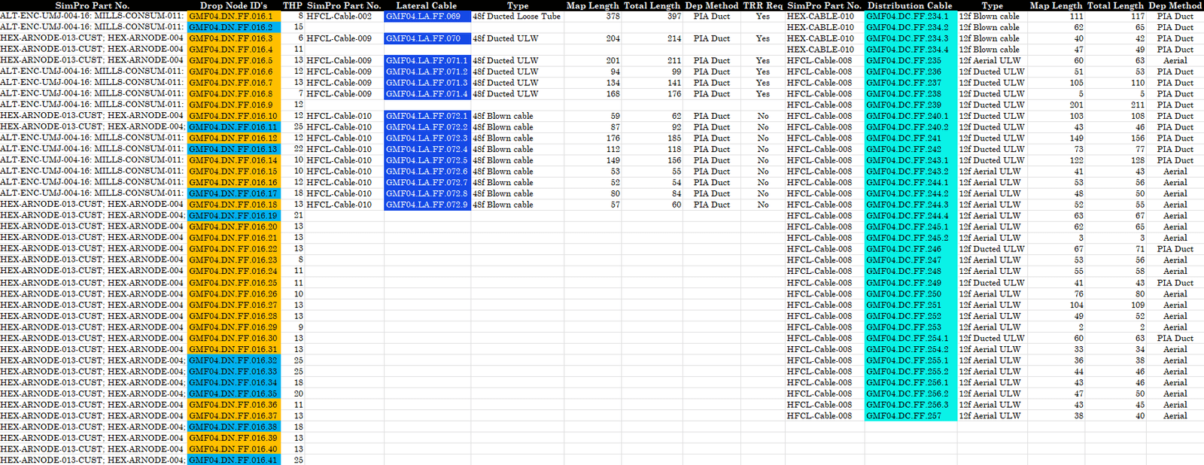Select distribution cable GMF04.DC.FF.234.1
Screen dimensions: 1204x465
[910, 16]
